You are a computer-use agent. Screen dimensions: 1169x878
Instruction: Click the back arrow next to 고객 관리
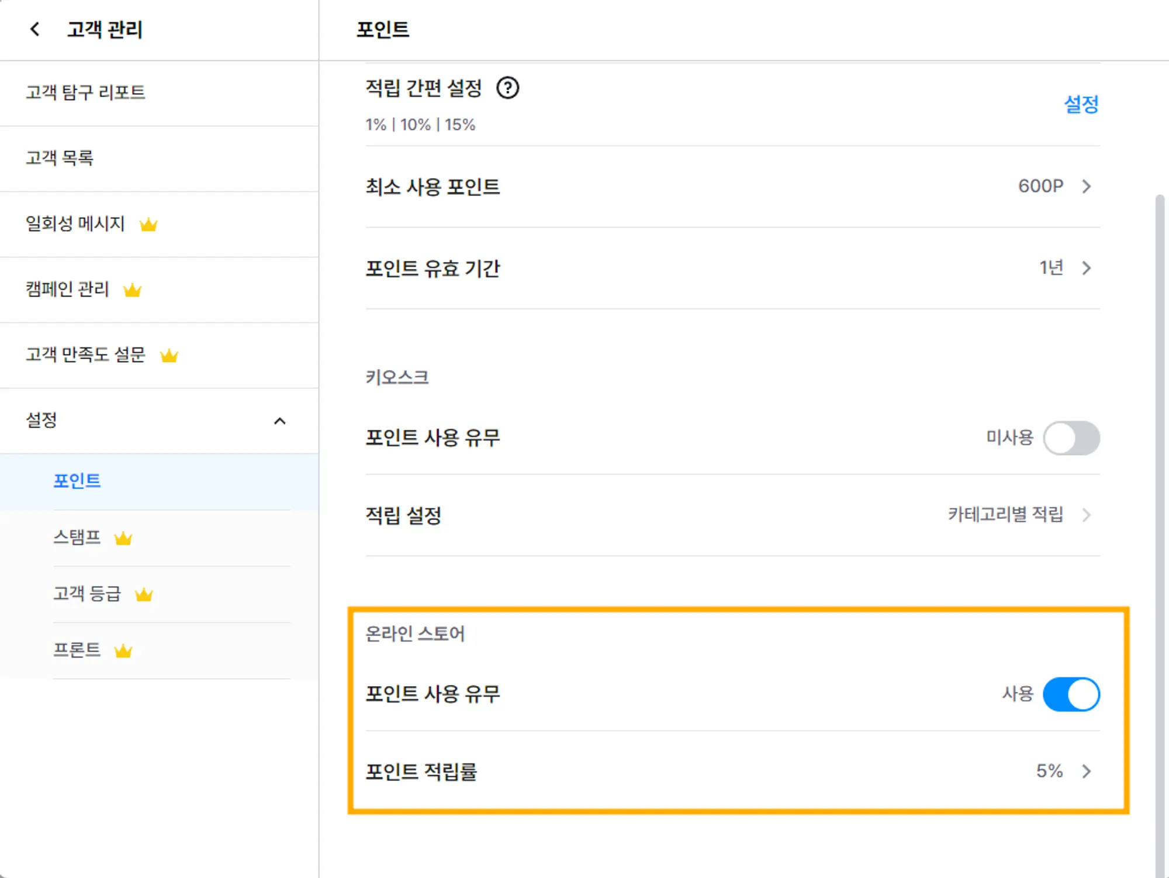tap(35, 29)
